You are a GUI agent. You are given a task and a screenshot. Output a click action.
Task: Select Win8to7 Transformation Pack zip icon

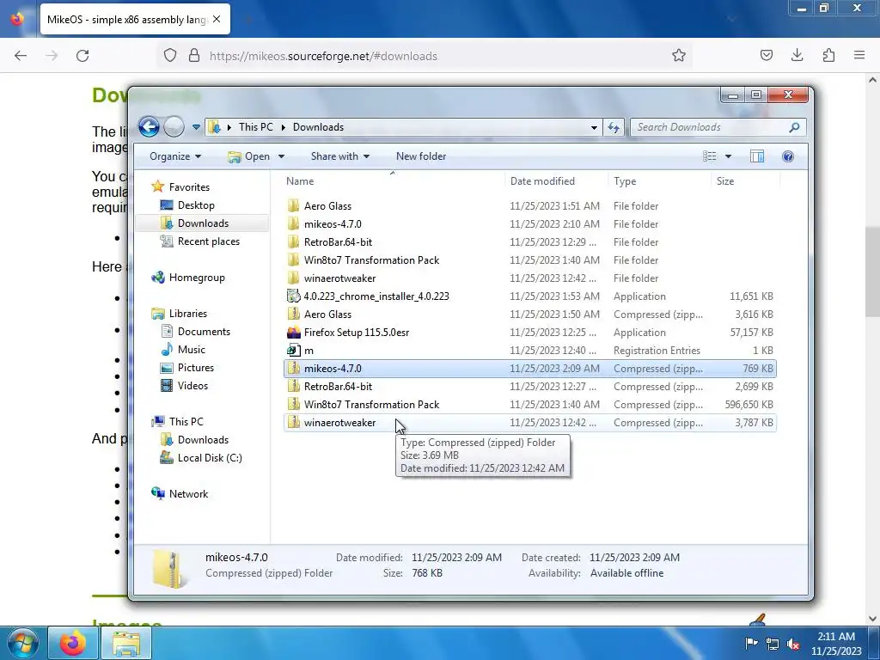point(293,404)
